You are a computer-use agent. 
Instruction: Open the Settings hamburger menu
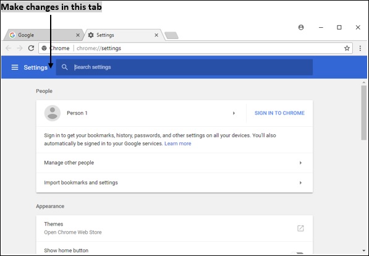tap(15, 67)
